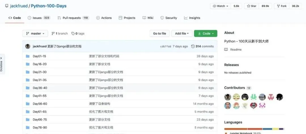Switch to the Security tab
The height and width of the screenshot is (134, 306).
click(169, 18)
